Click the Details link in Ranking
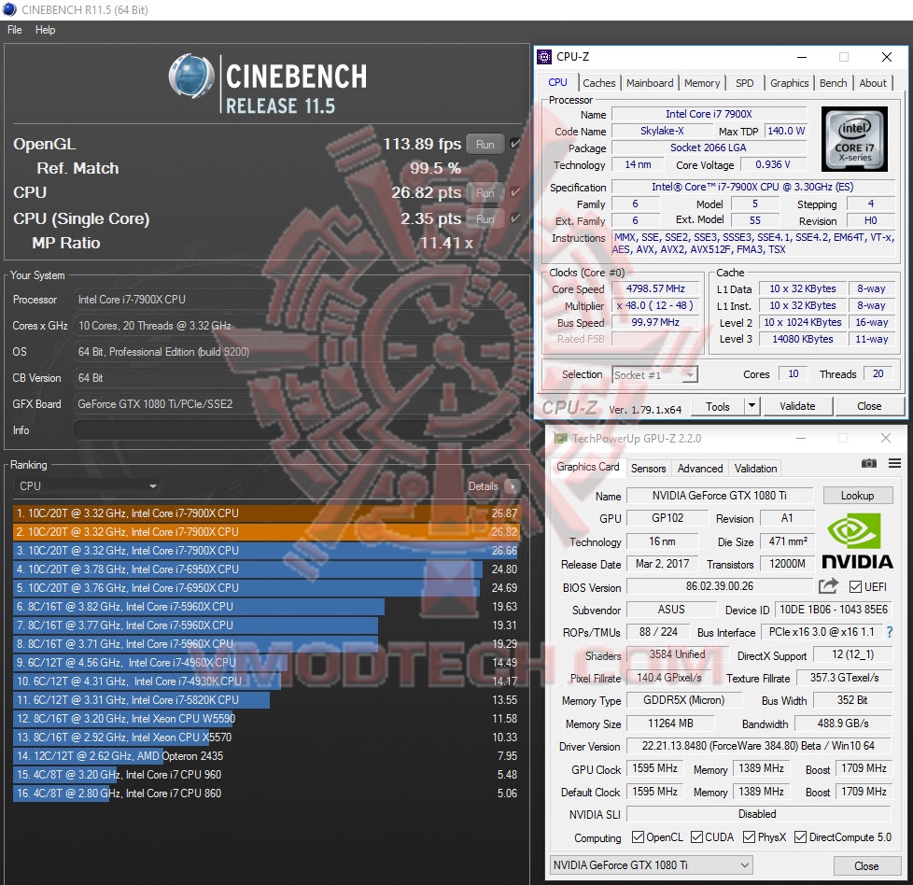 point(483,486)
